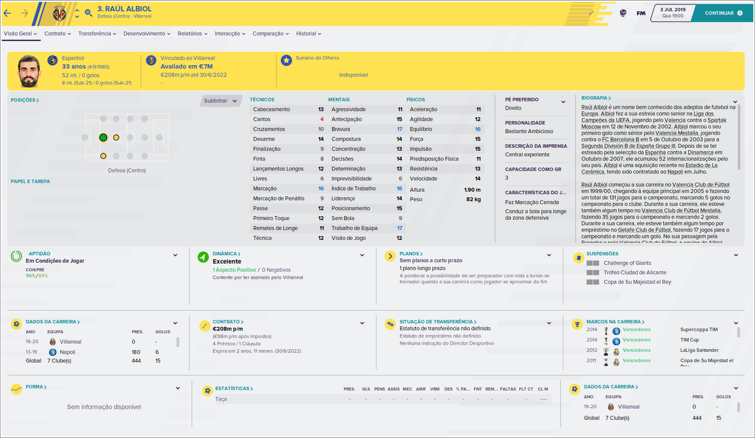
Task: Select the green centre-back position dot
Action: 103,137
